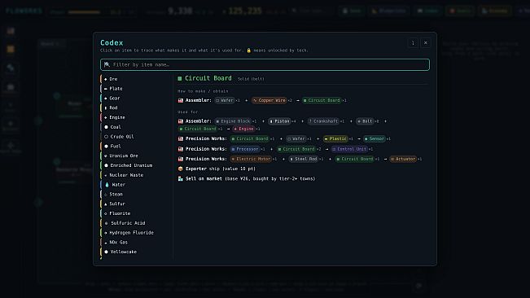Click the Plastic ingredient chip

[335, 138]
